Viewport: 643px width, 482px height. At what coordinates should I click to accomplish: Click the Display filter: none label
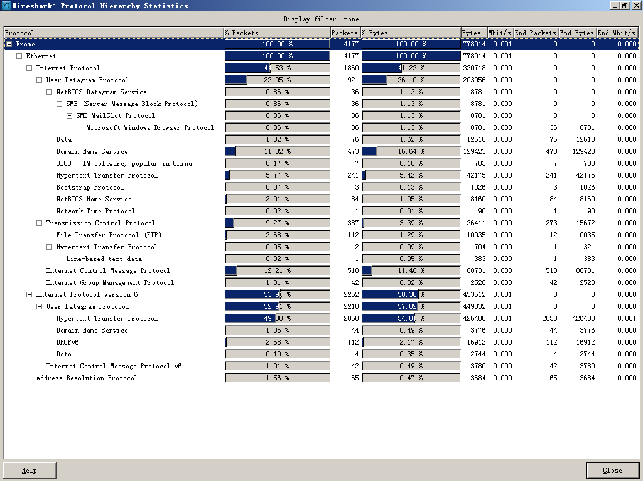321,19
